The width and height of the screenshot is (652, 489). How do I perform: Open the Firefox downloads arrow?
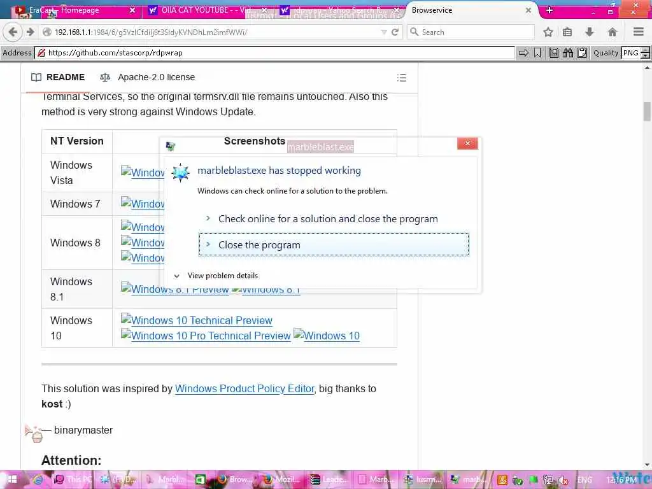(x=589, y=32)
